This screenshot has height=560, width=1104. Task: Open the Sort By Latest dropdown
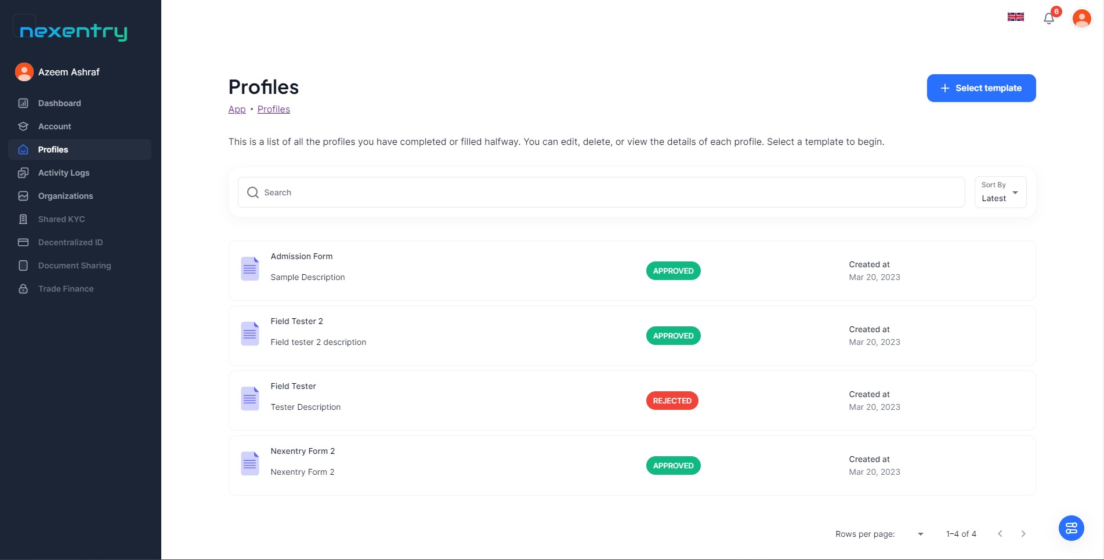click(x=1000, y=192)
